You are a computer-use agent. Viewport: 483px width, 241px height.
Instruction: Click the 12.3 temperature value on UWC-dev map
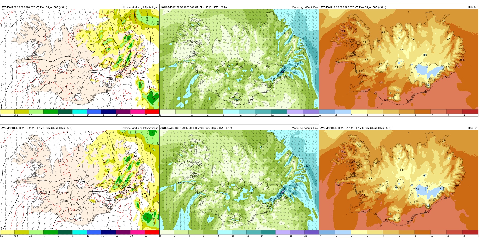click(387, 220)
